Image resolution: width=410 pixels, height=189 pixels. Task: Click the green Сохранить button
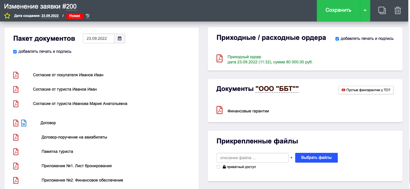click(338, 11)
